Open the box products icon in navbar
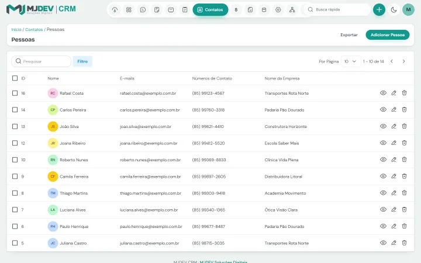 pyautogui.click(x=264, y=10)
